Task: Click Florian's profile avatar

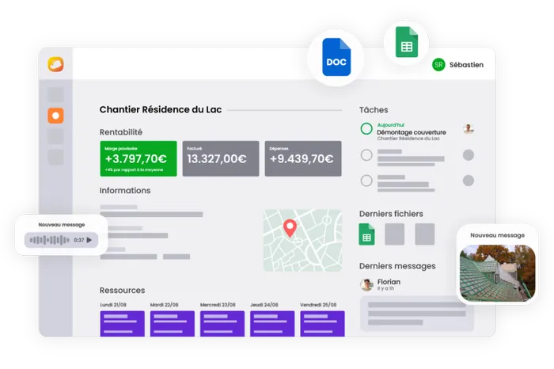Action: point(366,284)
